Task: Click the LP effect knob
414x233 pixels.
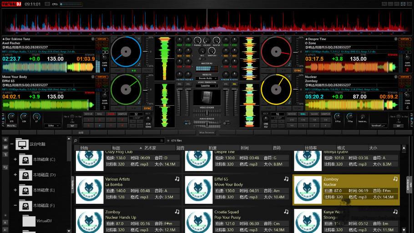Action: tap(36, 117)
